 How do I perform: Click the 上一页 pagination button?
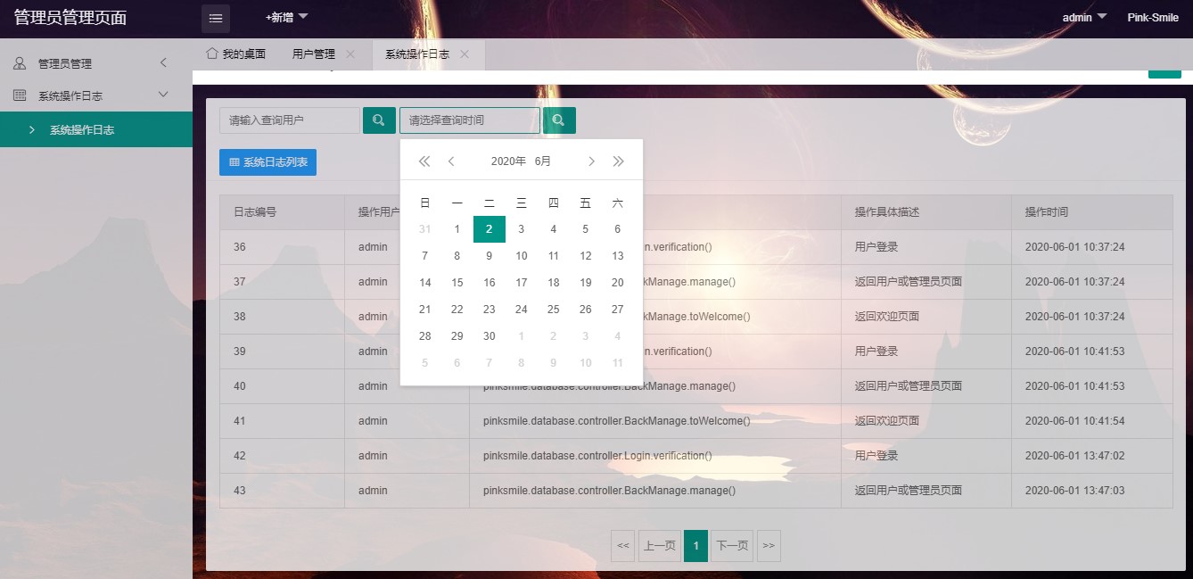660,546
